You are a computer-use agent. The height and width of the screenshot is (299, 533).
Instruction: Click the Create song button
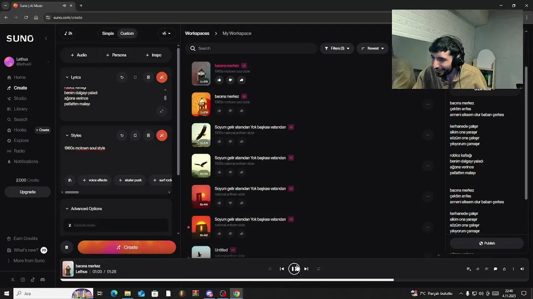click(127, 248)
